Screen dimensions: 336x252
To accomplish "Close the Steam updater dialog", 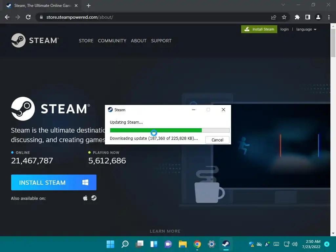I will coord(223,110).
